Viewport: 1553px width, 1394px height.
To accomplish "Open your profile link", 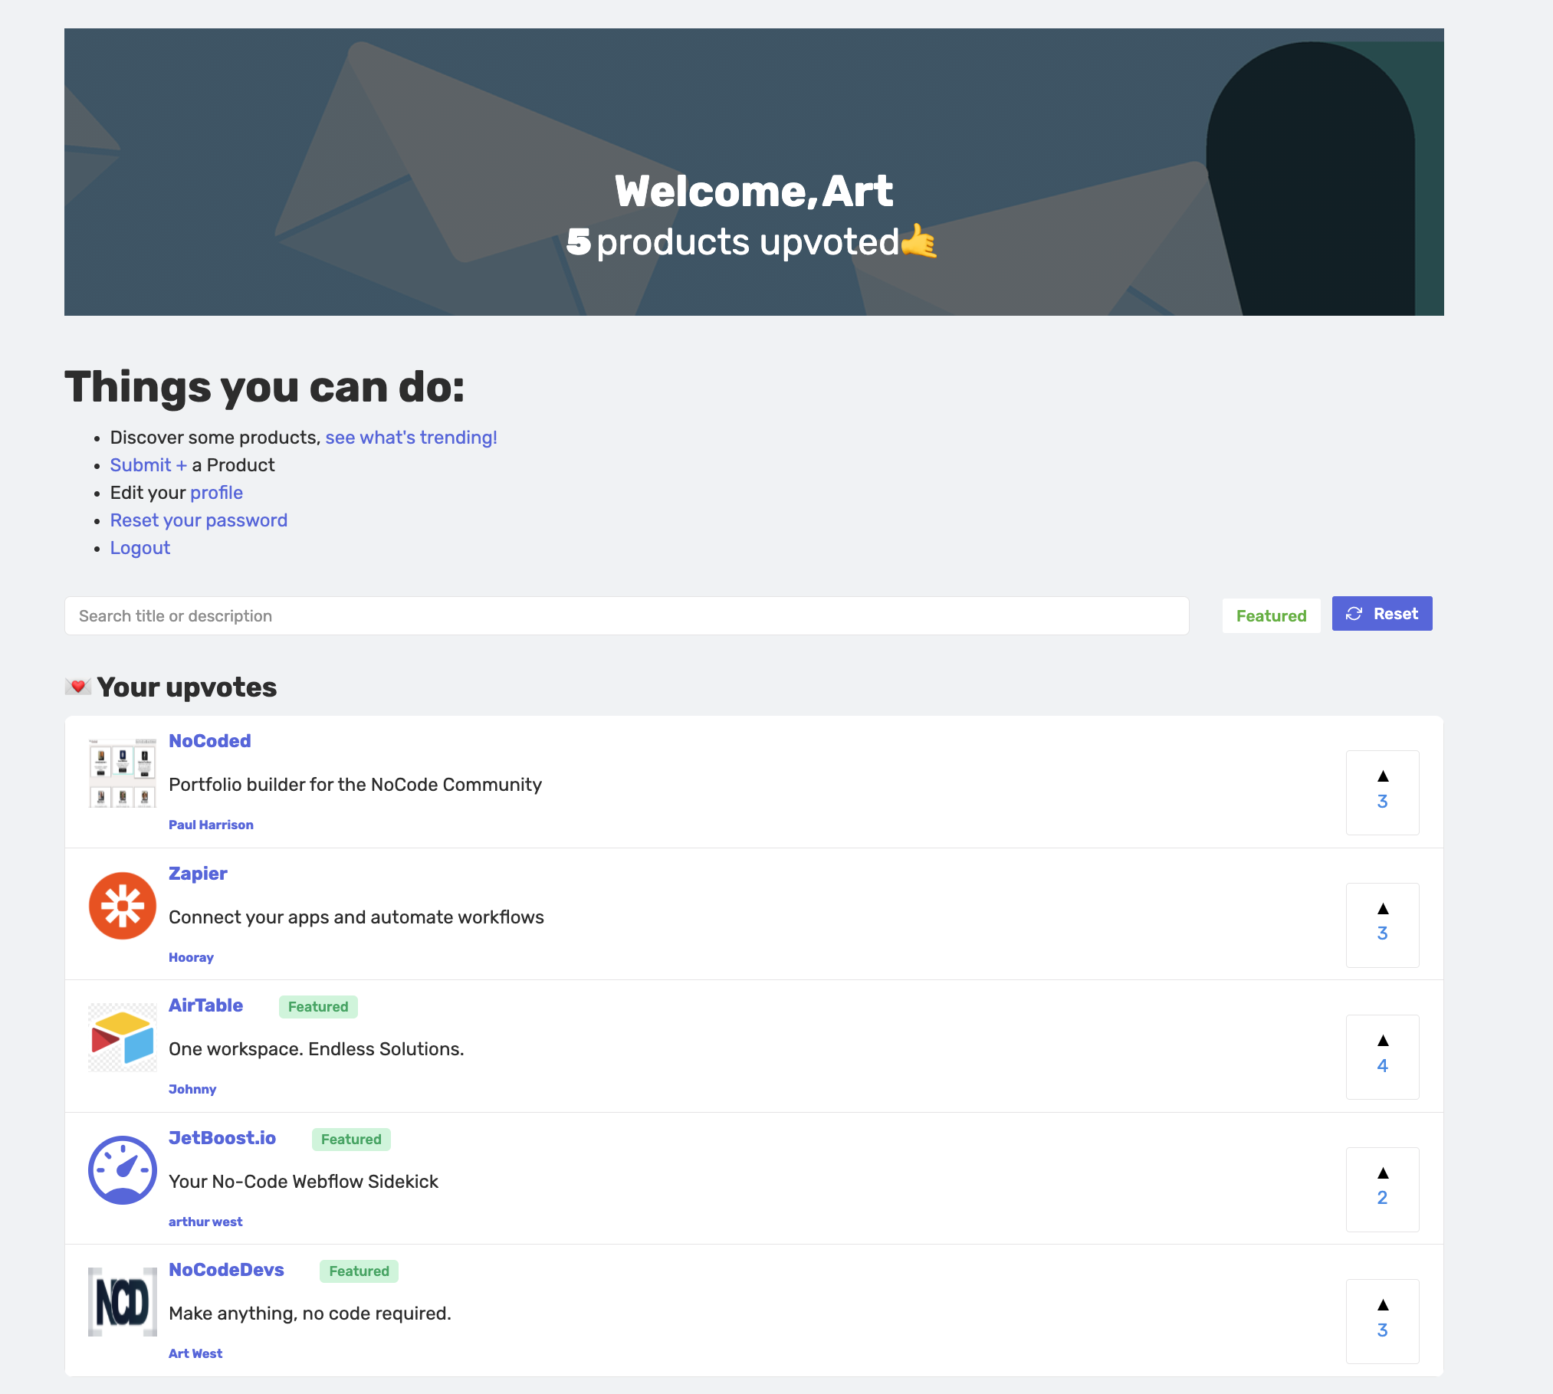I will click(x=216, y=493).
